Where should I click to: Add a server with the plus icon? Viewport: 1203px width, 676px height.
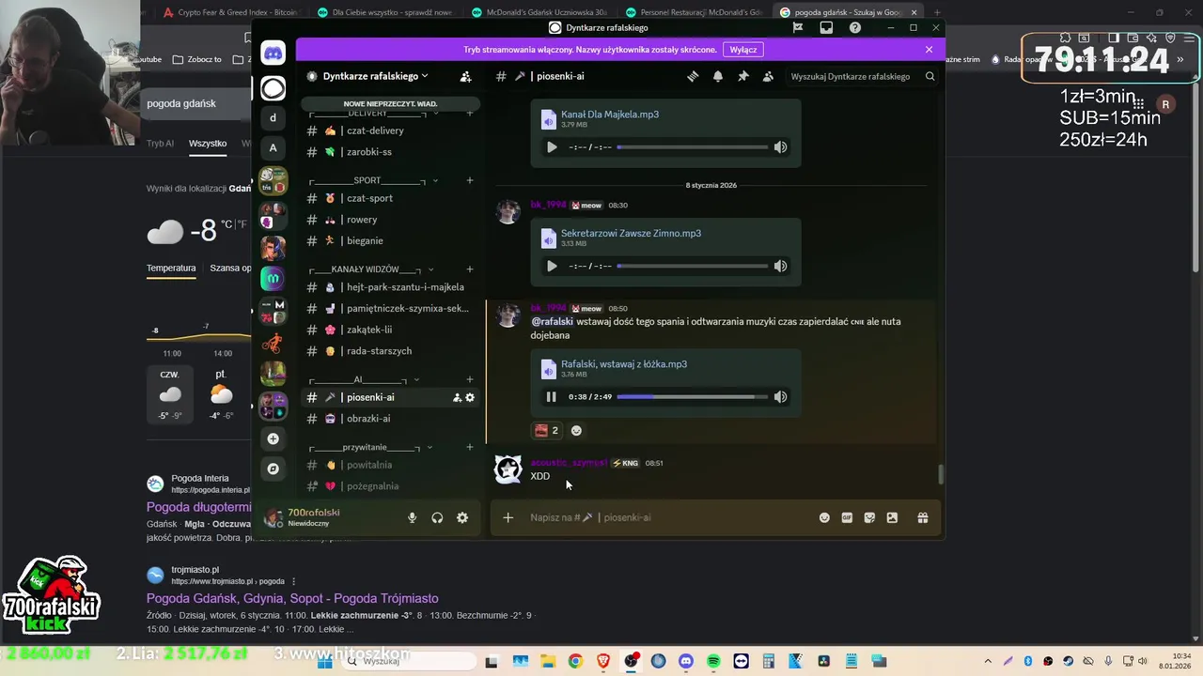point(273,438)
